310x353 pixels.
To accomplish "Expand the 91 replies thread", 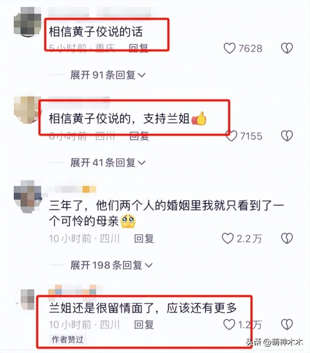I will coord(108,75).
